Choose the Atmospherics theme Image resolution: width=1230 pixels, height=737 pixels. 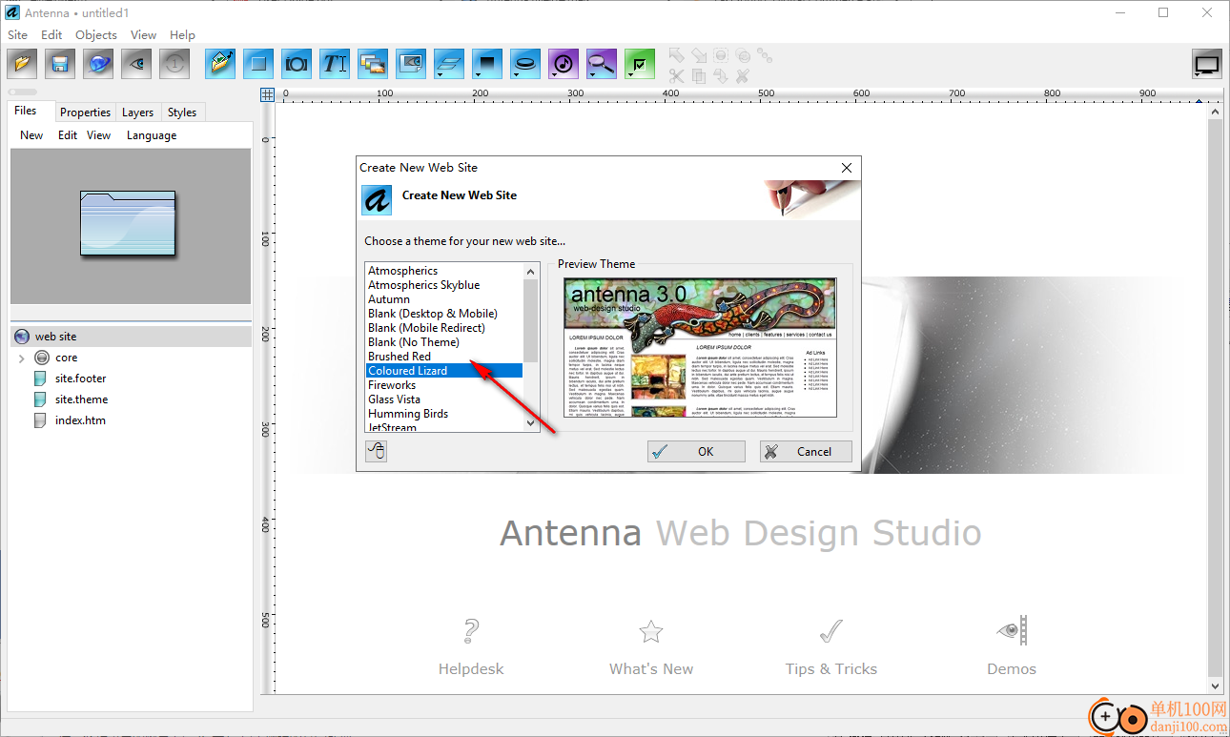click(x=444, y=271)
